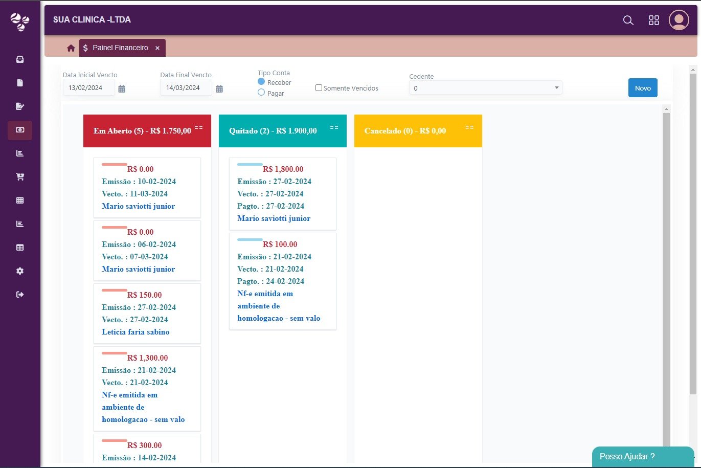Click the Data Inicial Vencto. date field
Screen dimensions: 701x468
[x=88, y=87]
